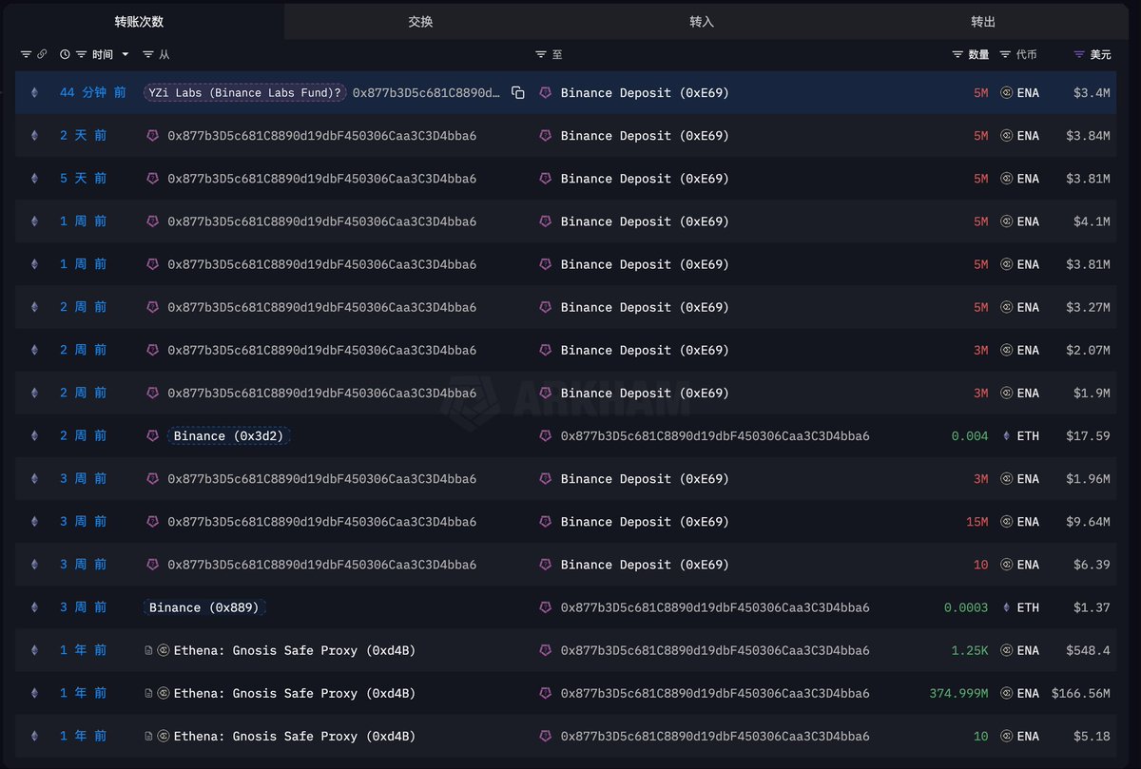The image size is (1141, 769).
Task: Click the ENA token icon in the $3.4M row
Action: pyautogui.click(x=1007, y=93)
